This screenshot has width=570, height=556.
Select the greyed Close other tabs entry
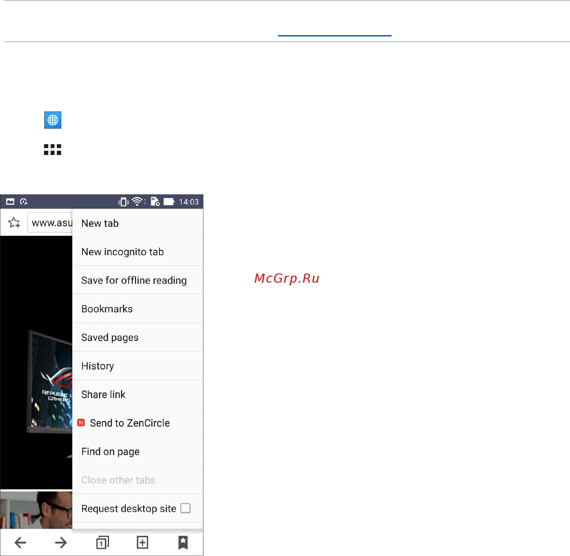tap(138, 480)
